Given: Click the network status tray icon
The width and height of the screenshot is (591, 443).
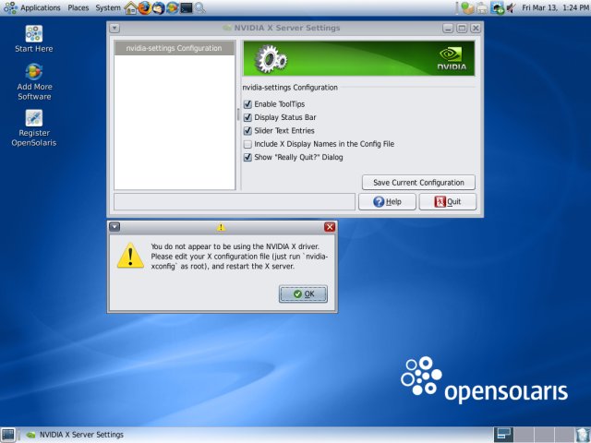Looking at the screenshot, I should click(x=497, y=7).
